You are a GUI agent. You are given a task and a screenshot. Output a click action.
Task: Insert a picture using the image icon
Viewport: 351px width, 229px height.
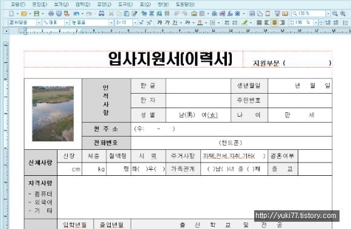pyautogui.click(x=194, y=14)
